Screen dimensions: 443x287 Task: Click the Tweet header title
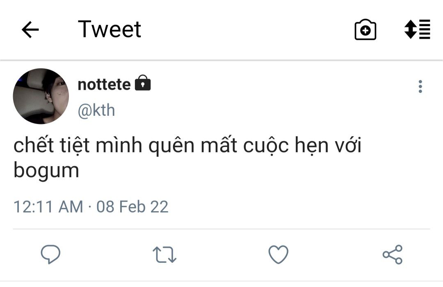[x=110, y=29]
